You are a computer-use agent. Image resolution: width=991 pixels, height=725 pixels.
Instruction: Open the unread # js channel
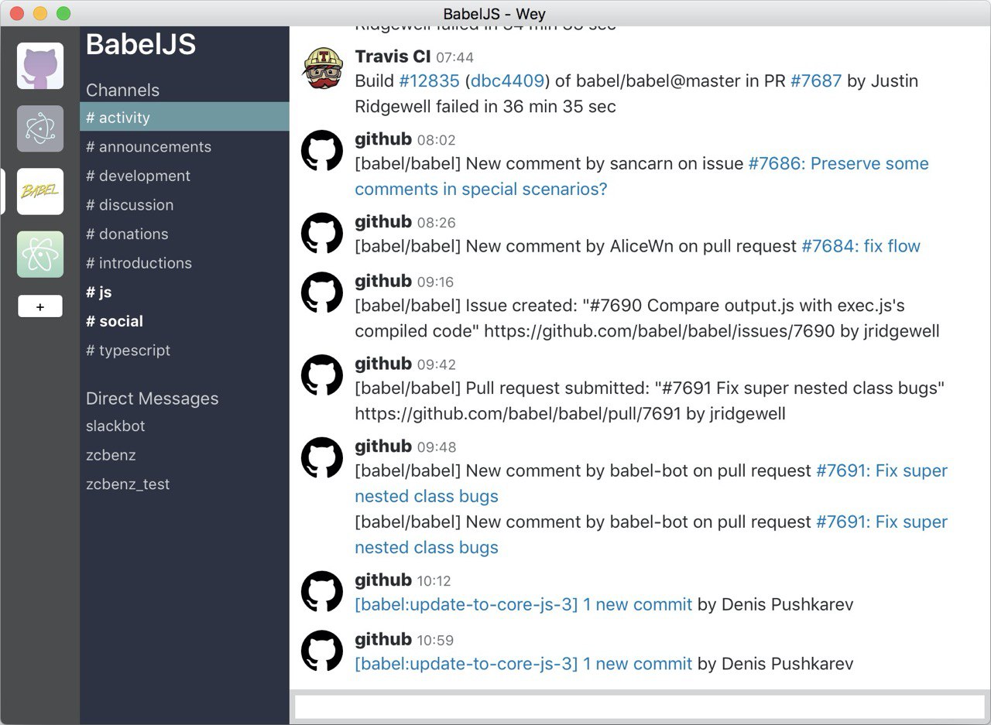[184, 292]
